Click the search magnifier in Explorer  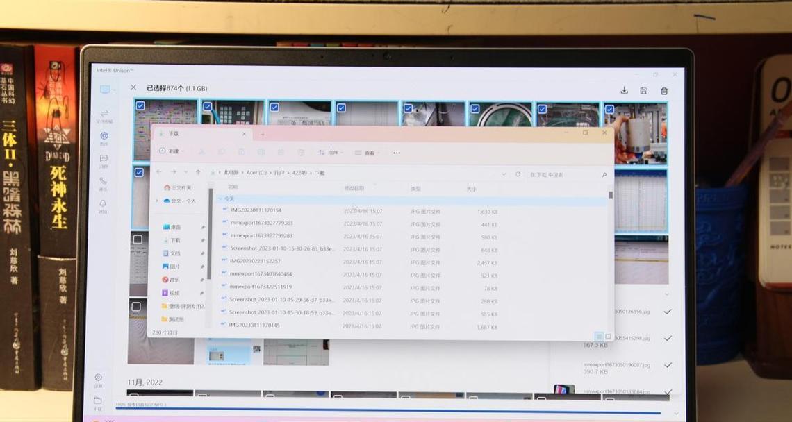604,175
